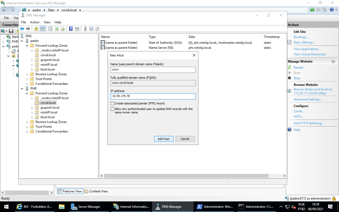The width and height of the screenshot is (339, 212).
Task: Open Help via the blue question-mark icon
Action: (x=71, y=29)
